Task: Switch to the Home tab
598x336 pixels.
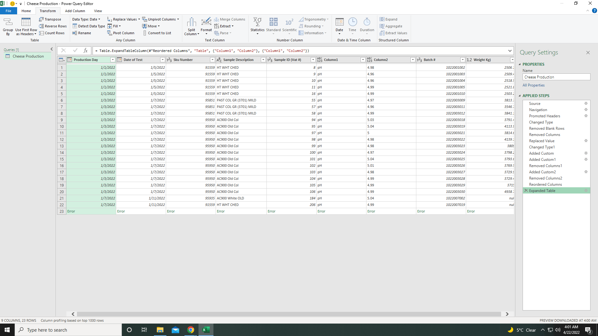Action: [x=26, y=11]
